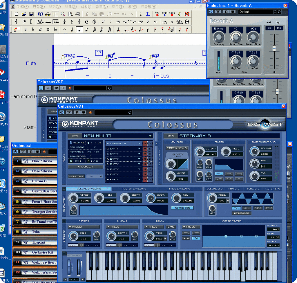This screenshot has height=283, width=297.
Task: Open the Pan LFO tab
Action: click(x=234, y=189)
